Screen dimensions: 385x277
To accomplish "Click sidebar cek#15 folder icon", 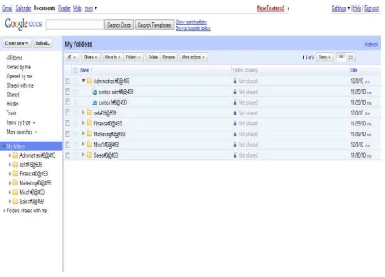I will tap(15, 165).
